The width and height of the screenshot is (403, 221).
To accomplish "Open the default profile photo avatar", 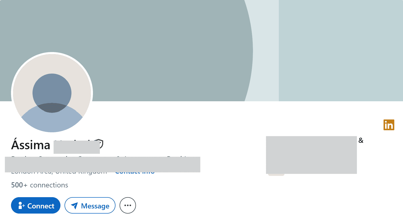I will coord(52,93).
